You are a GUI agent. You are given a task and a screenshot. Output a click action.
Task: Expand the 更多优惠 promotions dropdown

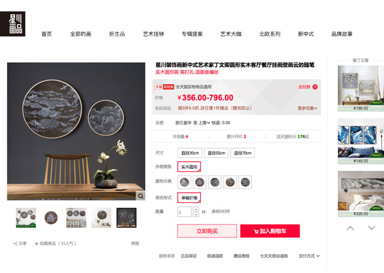307,108
